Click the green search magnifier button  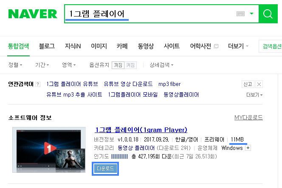tap(268, 14)
